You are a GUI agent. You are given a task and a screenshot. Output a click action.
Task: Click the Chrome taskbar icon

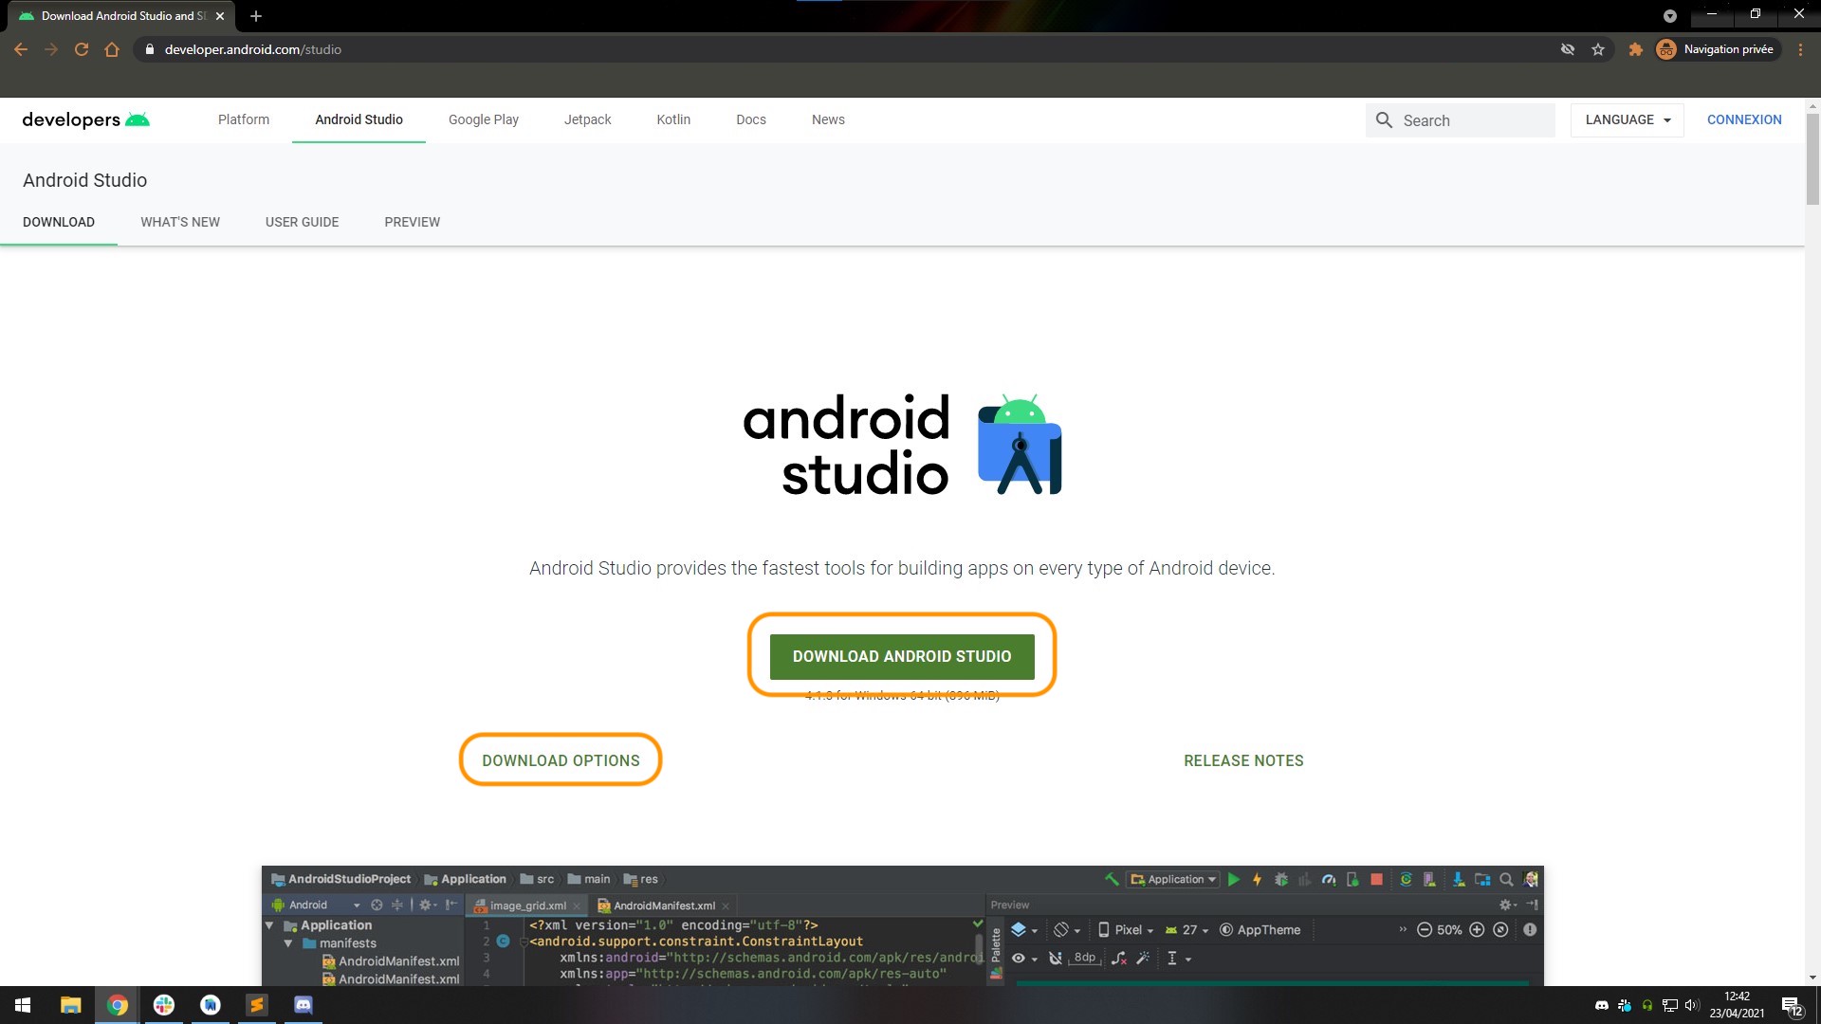[x=118, y=1005]
